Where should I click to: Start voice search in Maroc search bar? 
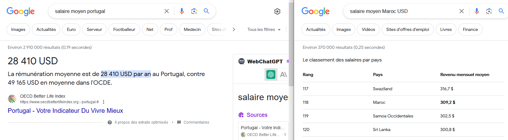[477, 11]
